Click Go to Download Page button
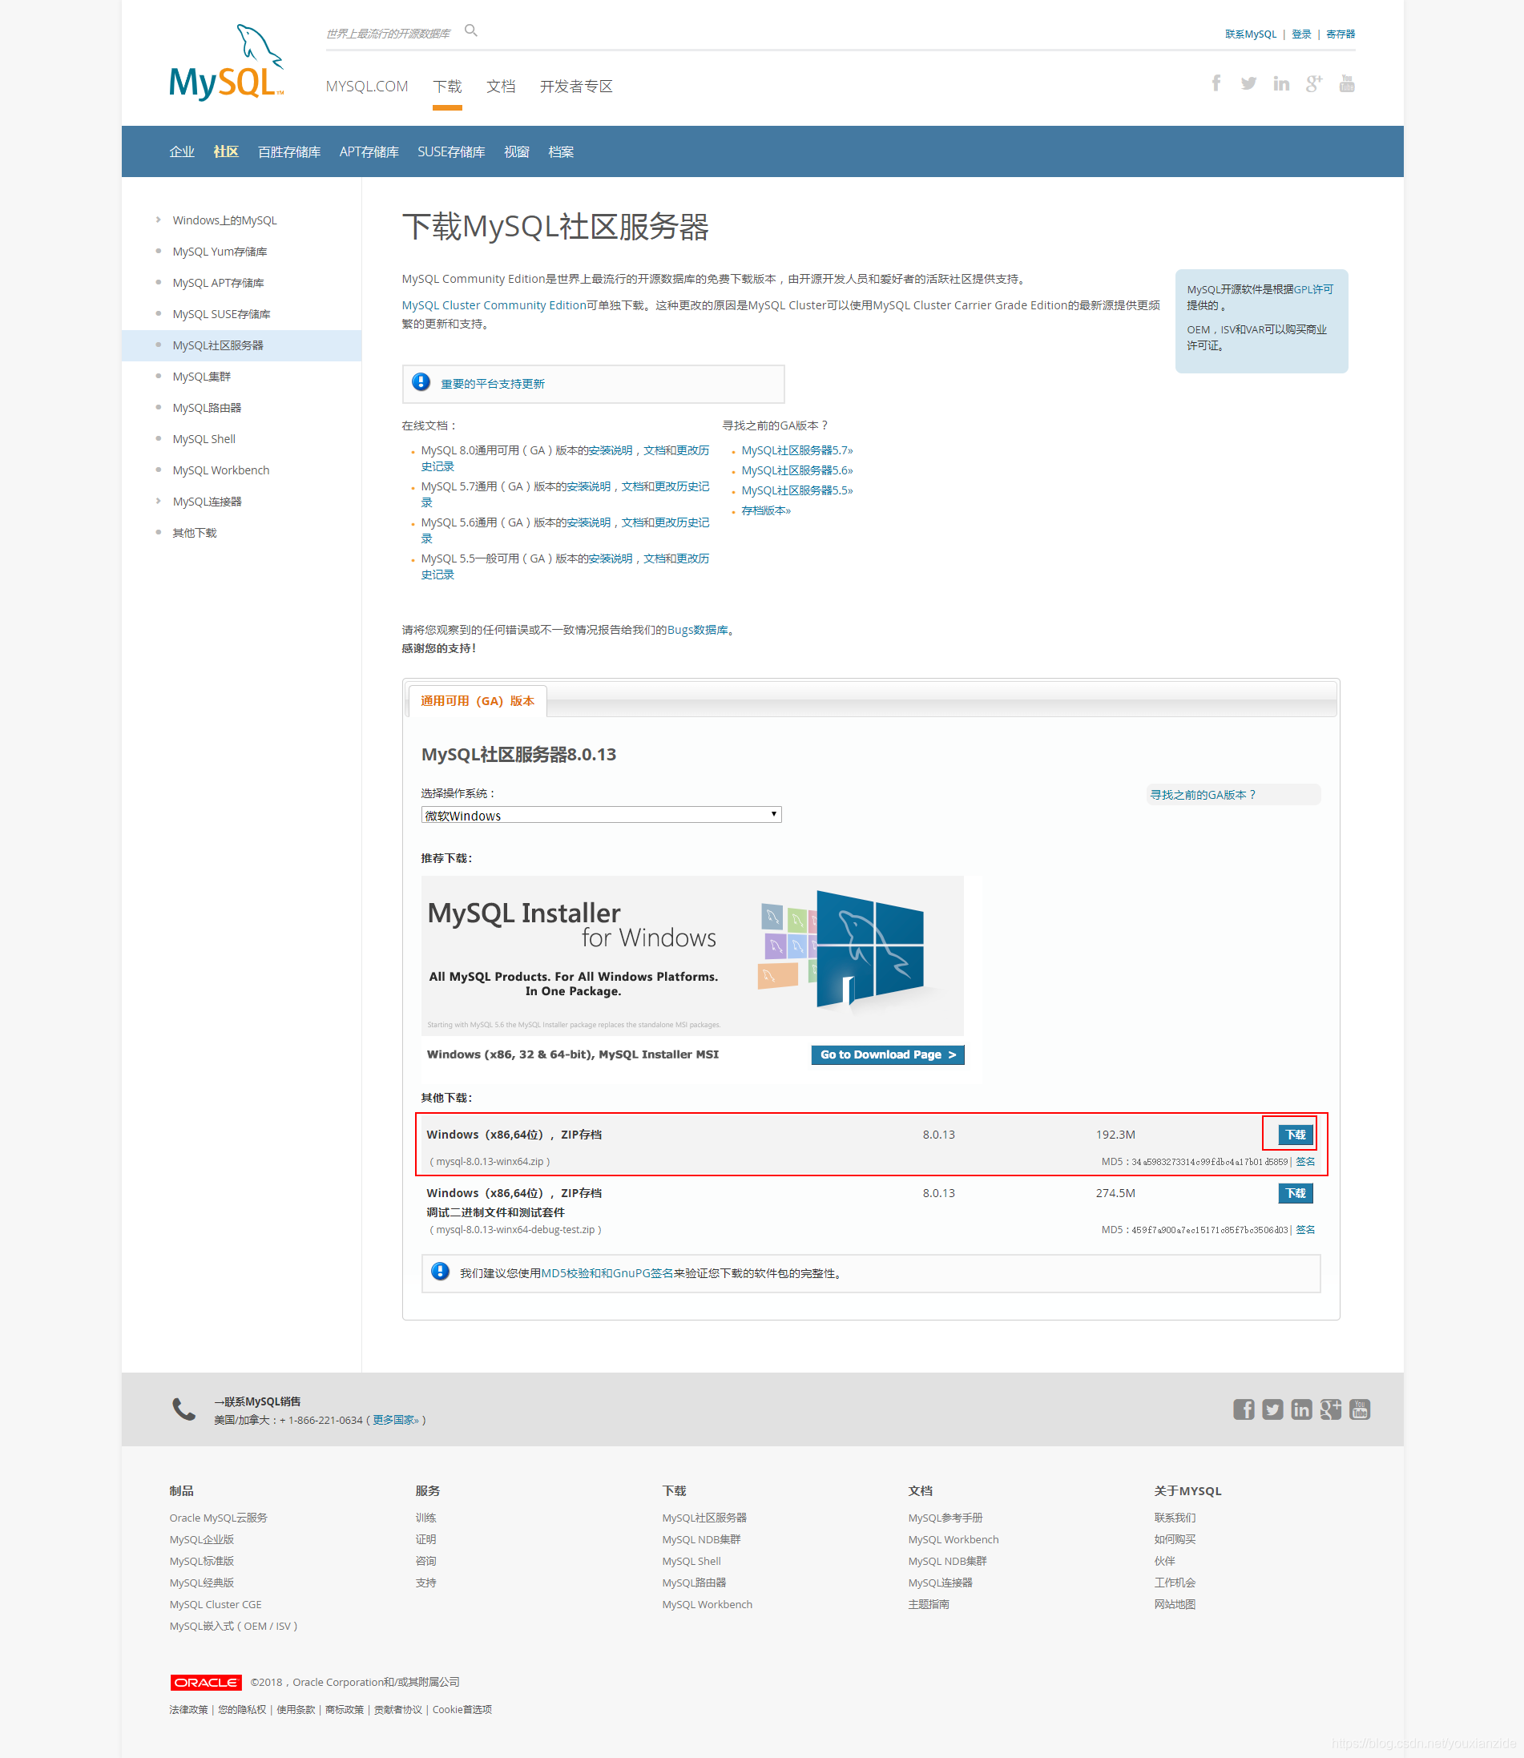This screenshot has width=1524, height=1758. coord(887,1054)
